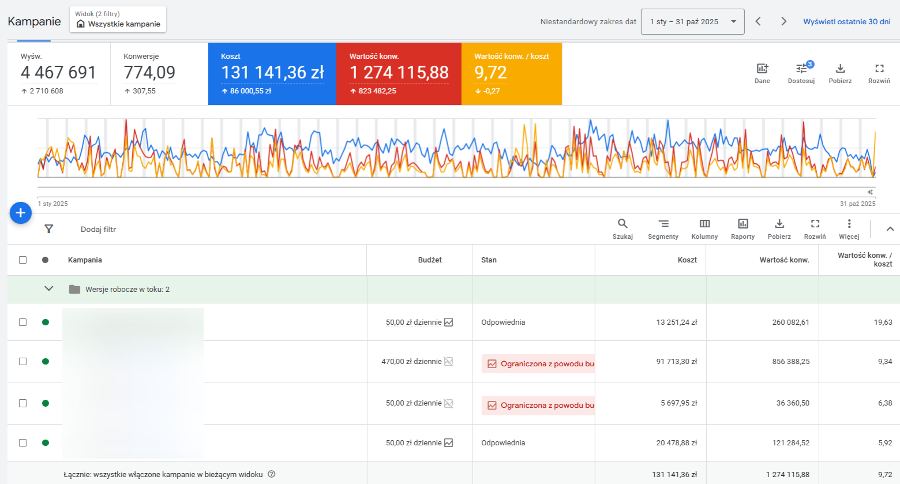Open the Wszystkie kampanie view selector
This screenshot has height=484, width=900.
[118, 20]
